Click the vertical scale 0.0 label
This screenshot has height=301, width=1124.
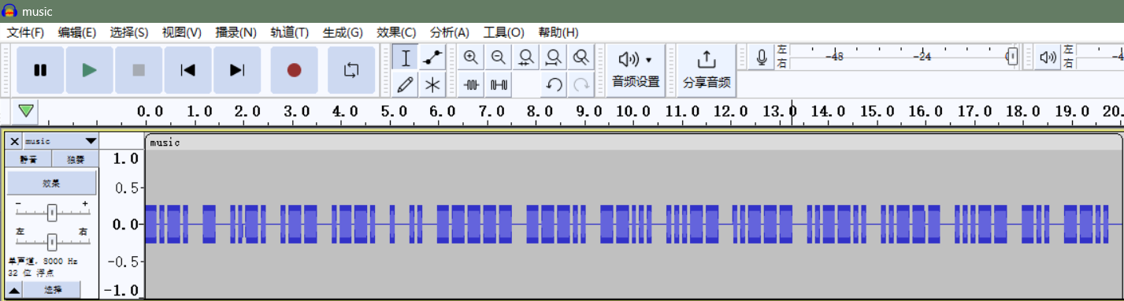tap(124, 225)
